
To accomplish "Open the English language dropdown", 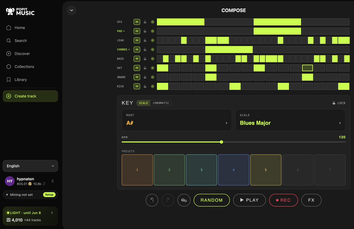I will point(30,166).
